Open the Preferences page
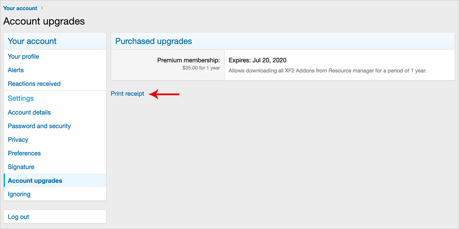 (24, 153)
